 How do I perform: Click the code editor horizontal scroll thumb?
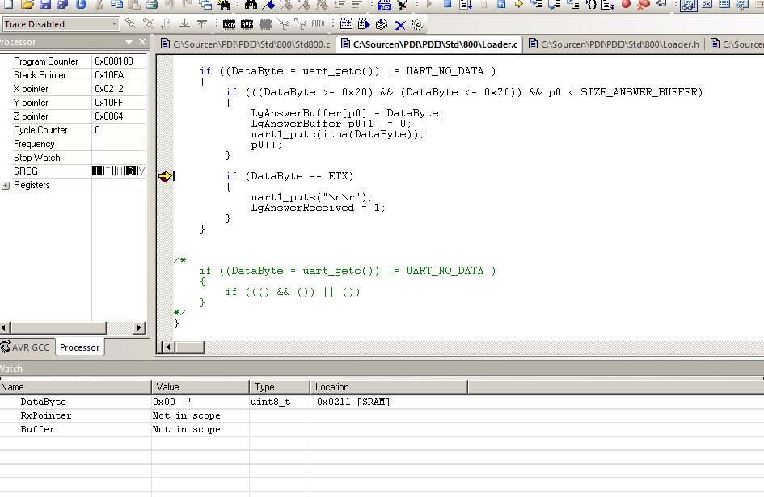(x=189, y=347)
